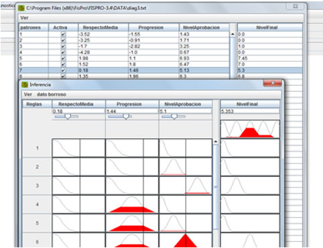Click the RespectoMedia value field 0.18
This screenshot has width=323, height=248.
[78, 111]
